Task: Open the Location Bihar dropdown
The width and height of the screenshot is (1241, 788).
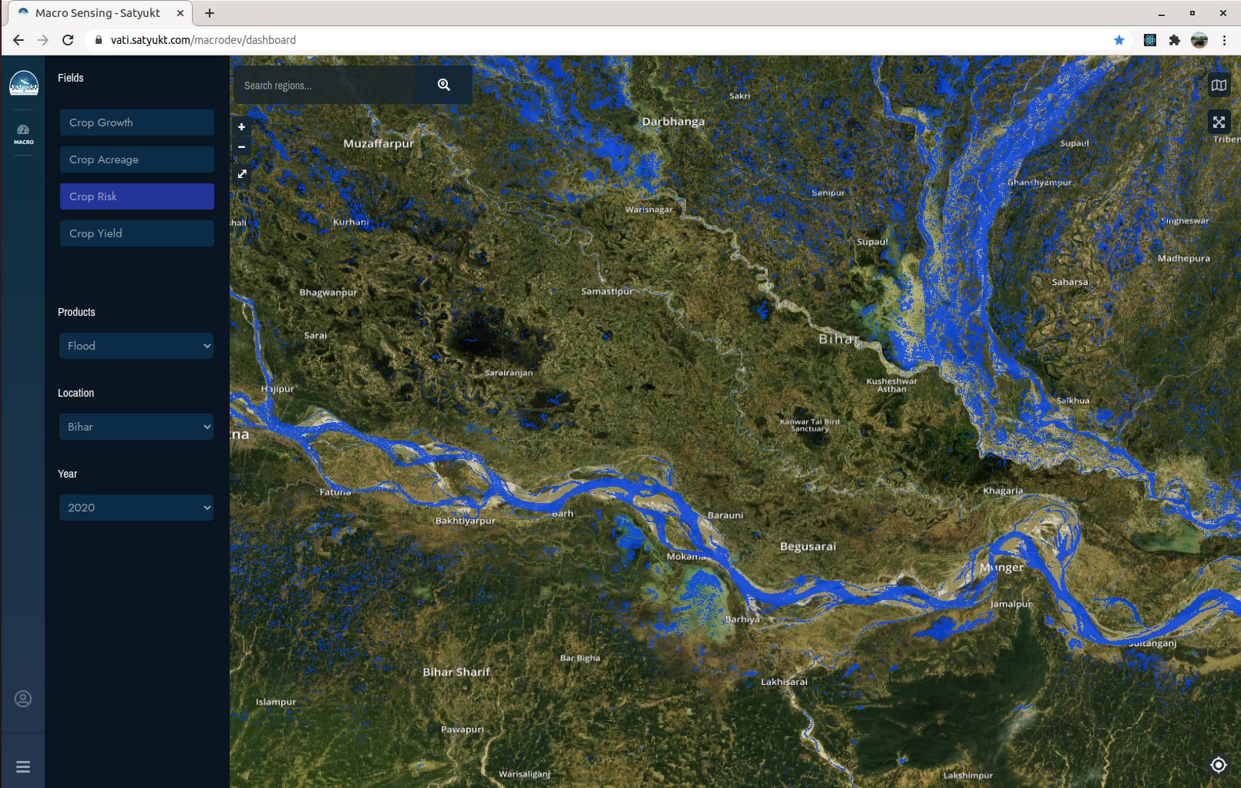Action: [x=136, y=427]
